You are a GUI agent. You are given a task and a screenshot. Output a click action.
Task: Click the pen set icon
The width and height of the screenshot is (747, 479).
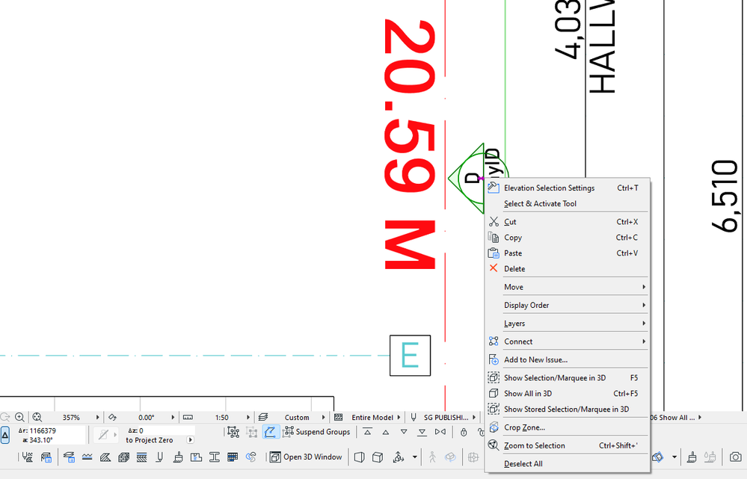pos(414,418)
